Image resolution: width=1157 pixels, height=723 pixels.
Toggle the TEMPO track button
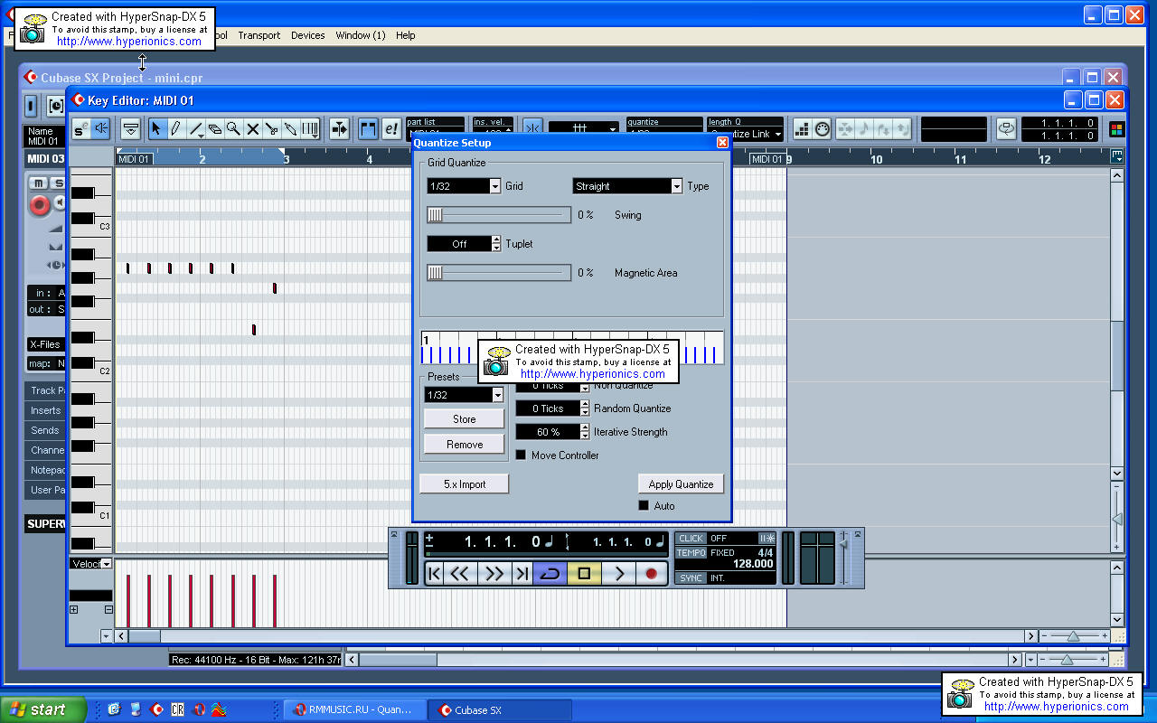pos(691,552)
